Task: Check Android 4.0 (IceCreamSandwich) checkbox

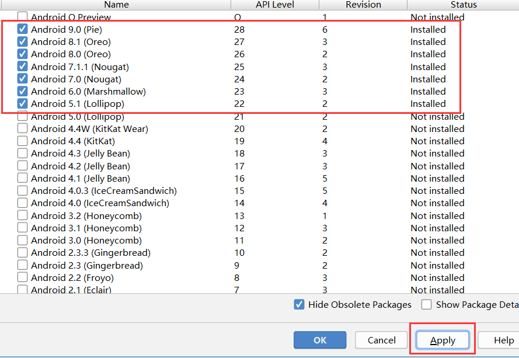Action: tap(22, 203)
